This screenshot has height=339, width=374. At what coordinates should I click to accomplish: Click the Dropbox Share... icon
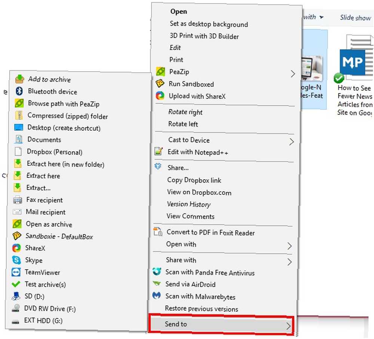coord(158,167)
